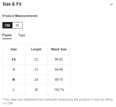Image resolution: width=116 pixels, height=107 pixels.
Task: Click the XS length value 22
Action: (x=36, y=59)
